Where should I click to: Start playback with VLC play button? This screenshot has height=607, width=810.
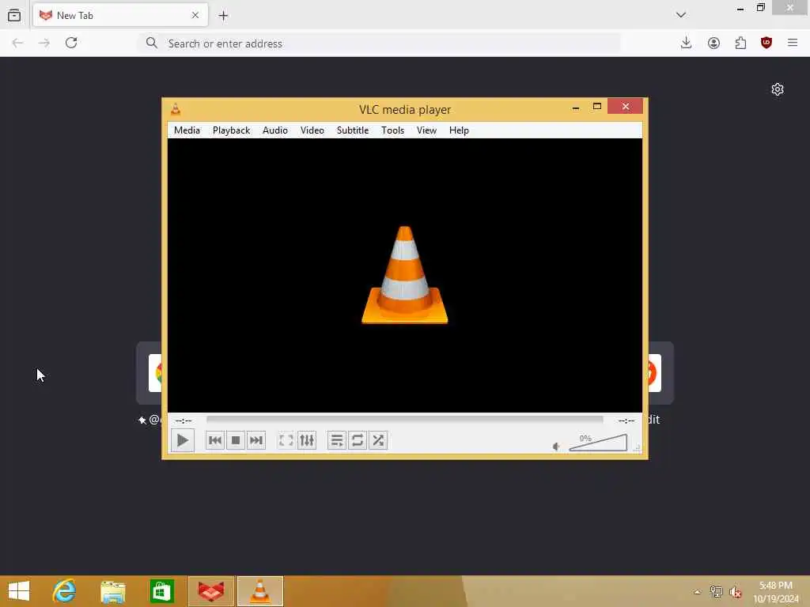pyautogui.click(x=183, y=440)
